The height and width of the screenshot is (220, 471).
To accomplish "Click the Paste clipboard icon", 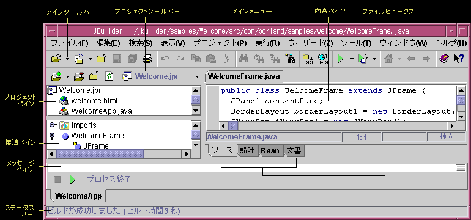I will (212, 59).
